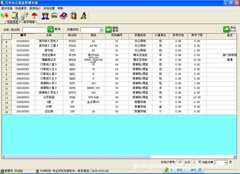Click the yellow running man toolbar icon
This screenshot has width=240, height=174.
tap(83, 16)
